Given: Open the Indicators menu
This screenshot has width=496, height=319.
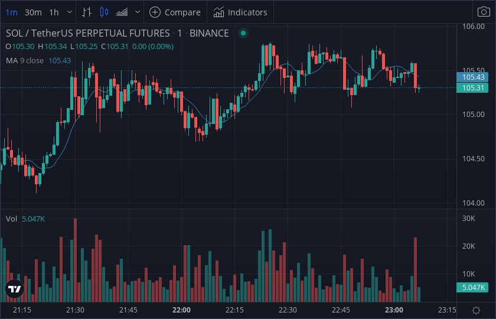Looking at the screenshot, I should [x=240, y=12].
